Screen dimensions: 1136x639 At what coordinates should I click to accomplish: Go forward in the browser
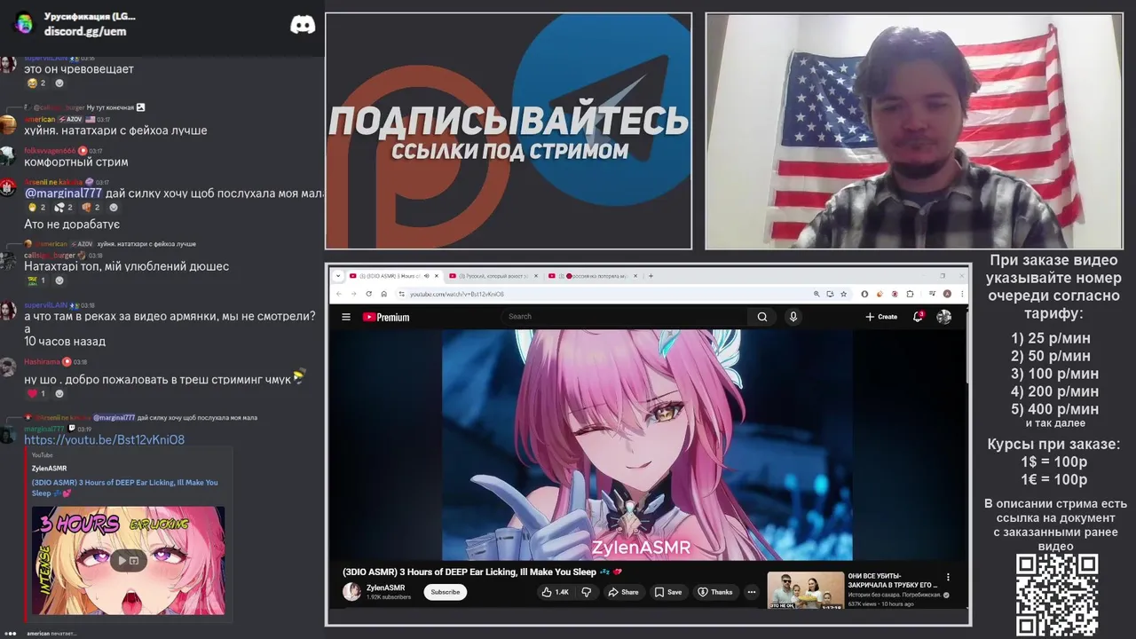[353, 294]
